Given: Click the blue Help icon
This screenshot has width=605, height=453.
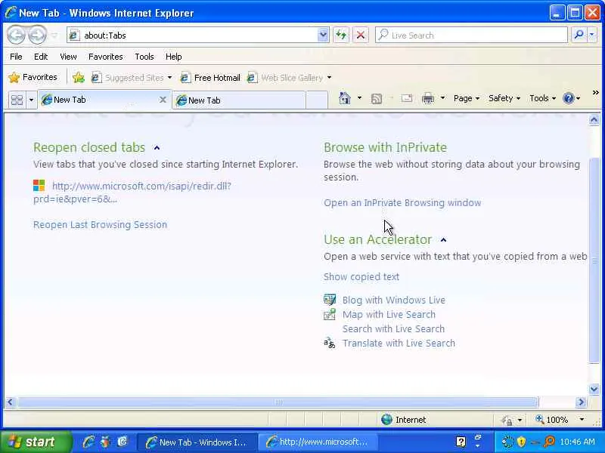Looking at the screenshot, I should (569, 99).
